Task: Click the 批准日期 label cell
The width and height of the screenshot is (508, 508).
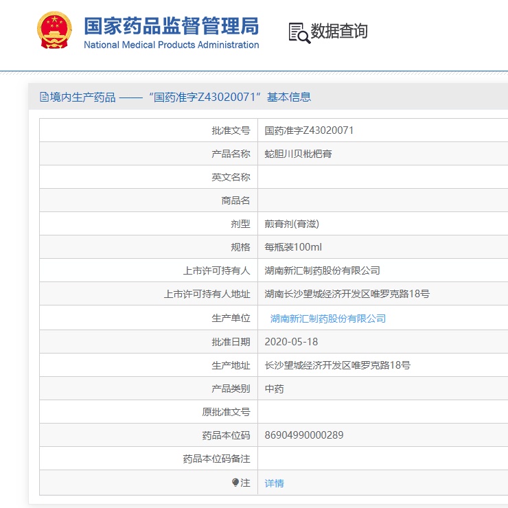Action: click(149, 341)
